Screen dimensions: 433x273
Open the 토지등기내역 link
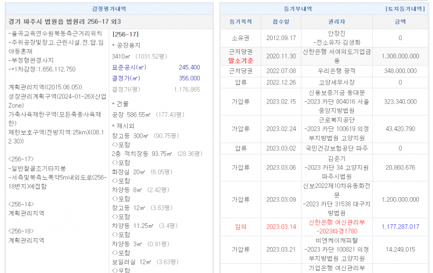tap(405, 9)
